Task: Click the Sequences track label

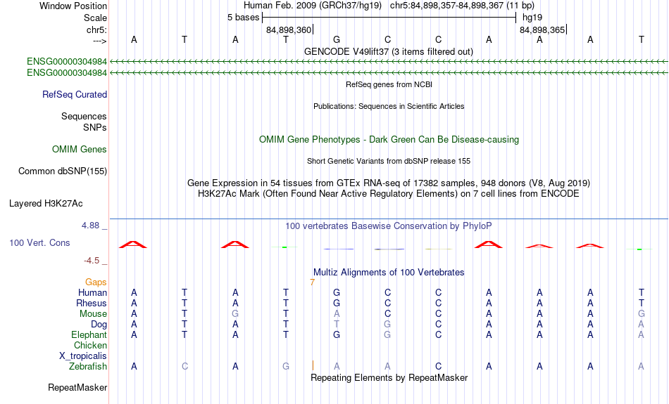Action: 84,116
